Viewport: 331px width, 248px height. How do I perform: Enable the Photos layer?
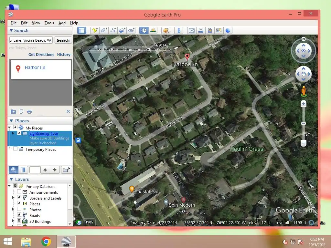[x=19, y=209]
